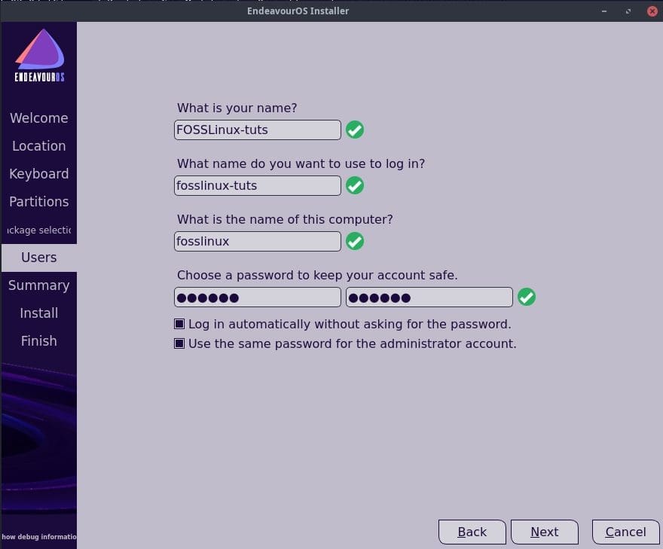Jump to the Partitions step
Image resolution: width=663 pixels, height=549 pixels.
point(39,202)
